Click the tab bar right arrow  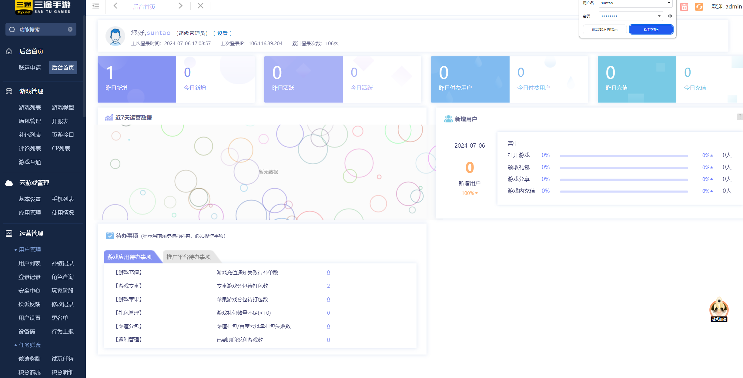(180, 6)
